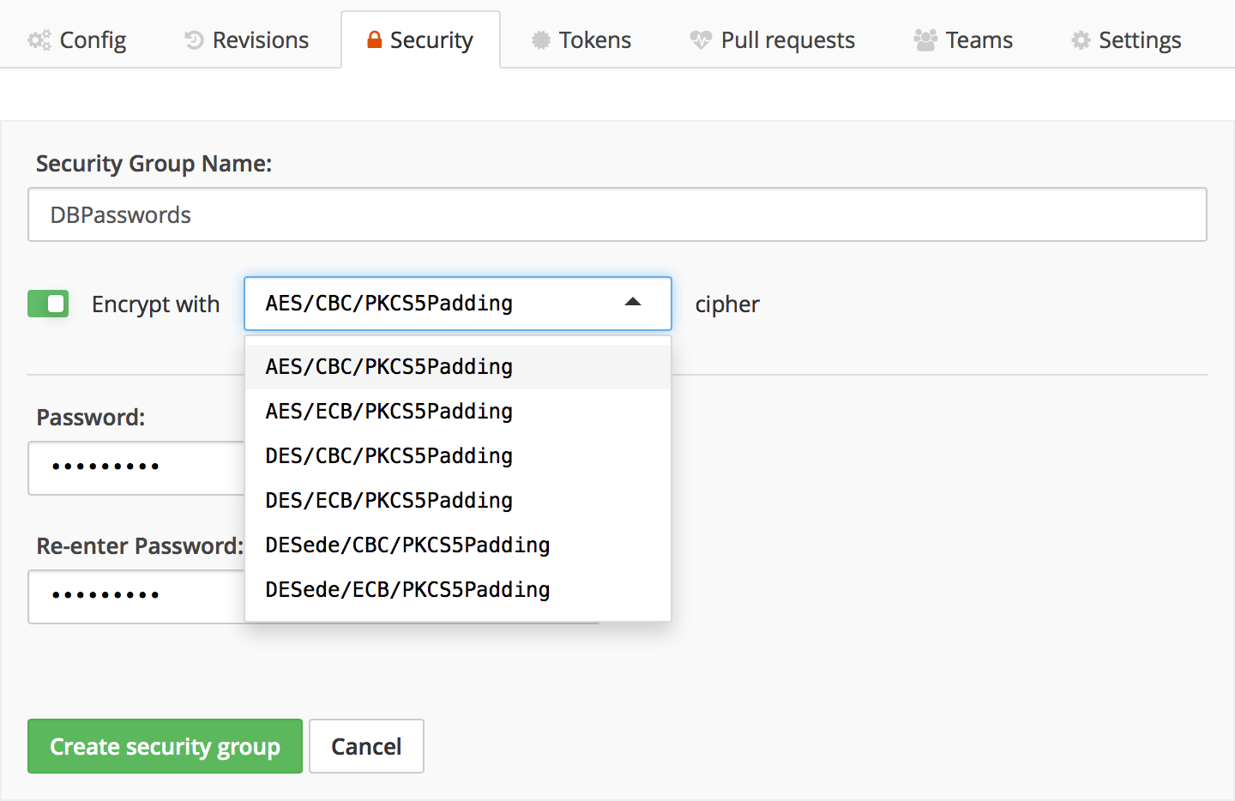The height and width of the screenshot is (801, 1235).
Task: Click the Encrypt with label
Action: click(x=156, y=304)
